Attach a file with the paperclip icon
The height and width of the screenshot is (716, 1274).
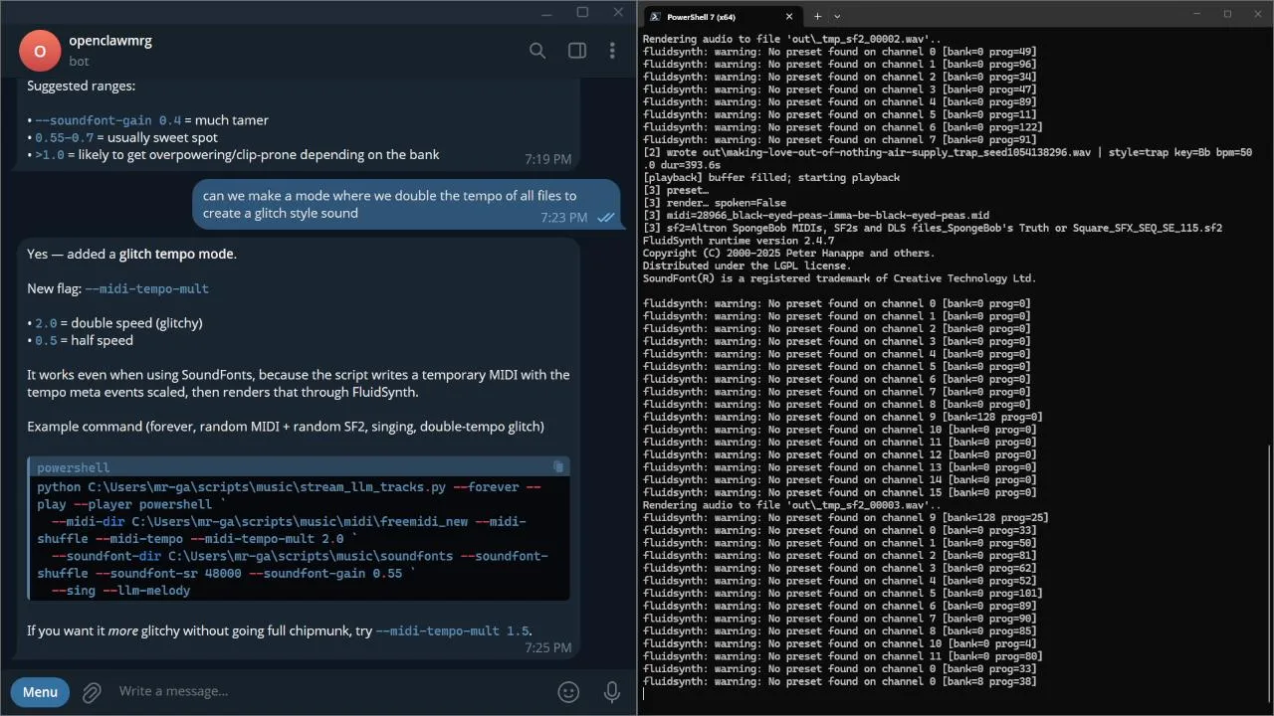(92, 692)
